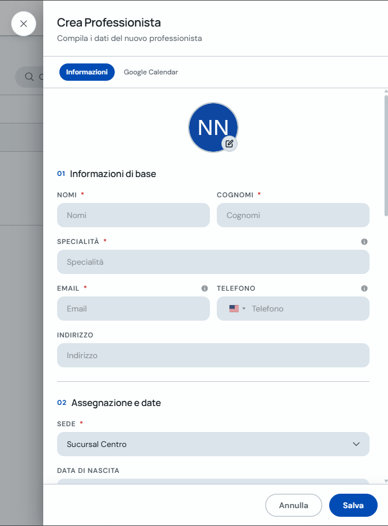The height and width of the screenshot is (526, 388).
Task: Select the Informazioni tab
Action: point(87,72)
